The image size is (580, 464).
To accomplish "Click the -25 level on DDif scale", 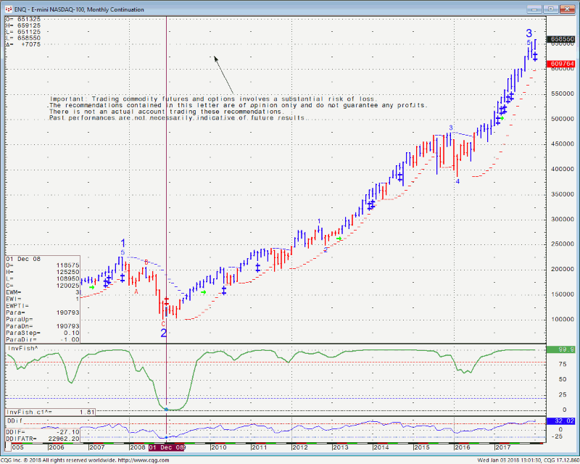I will 557,436.
